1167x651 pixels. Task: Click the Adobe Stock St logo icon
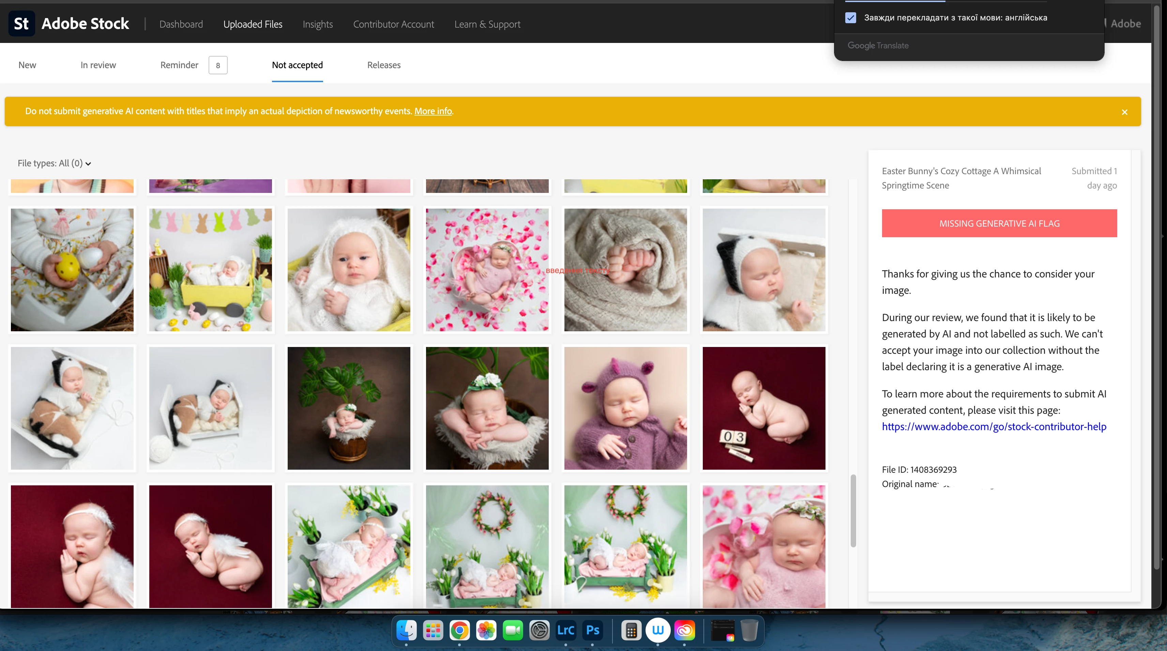[x=21, y=24]
